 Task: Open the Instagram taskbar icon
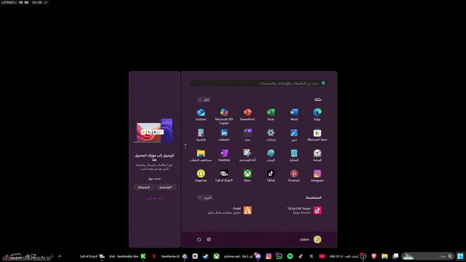tap(269, 256)
